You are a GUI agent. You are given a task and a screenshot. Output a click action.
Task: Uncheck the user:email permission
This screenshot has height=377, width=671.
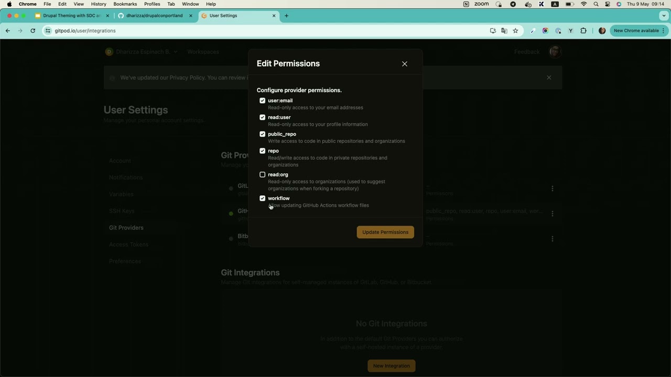(x=263, y=101)
